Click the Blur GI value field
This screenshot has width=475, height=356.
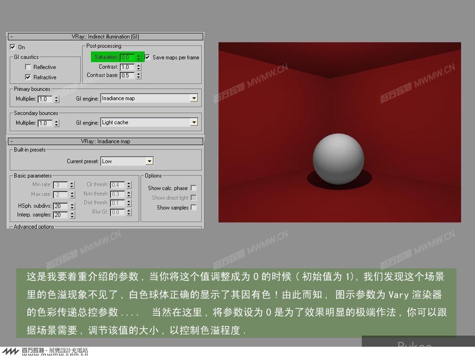click(117, 212)
